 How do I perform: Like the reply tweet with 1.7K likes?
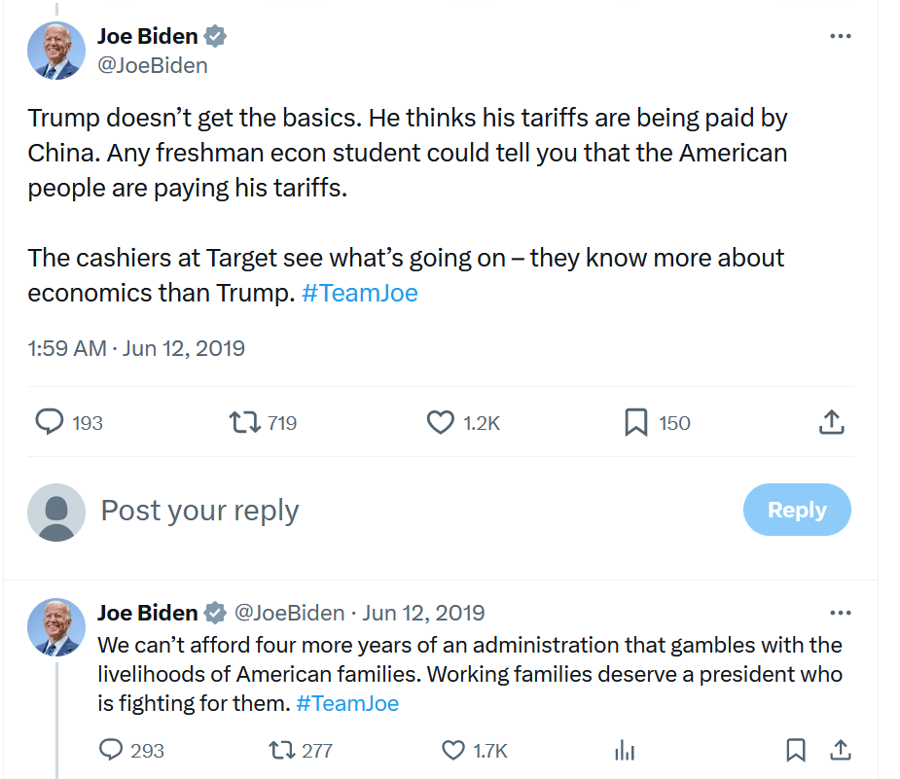[x=453, y=750]
